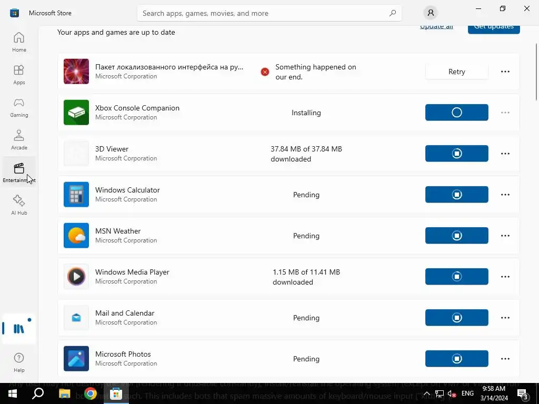Click Windows Media Player app icon

coord(76,277)
